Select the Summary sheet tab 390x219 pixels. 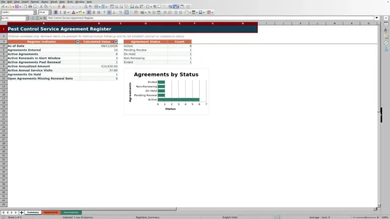33,212
